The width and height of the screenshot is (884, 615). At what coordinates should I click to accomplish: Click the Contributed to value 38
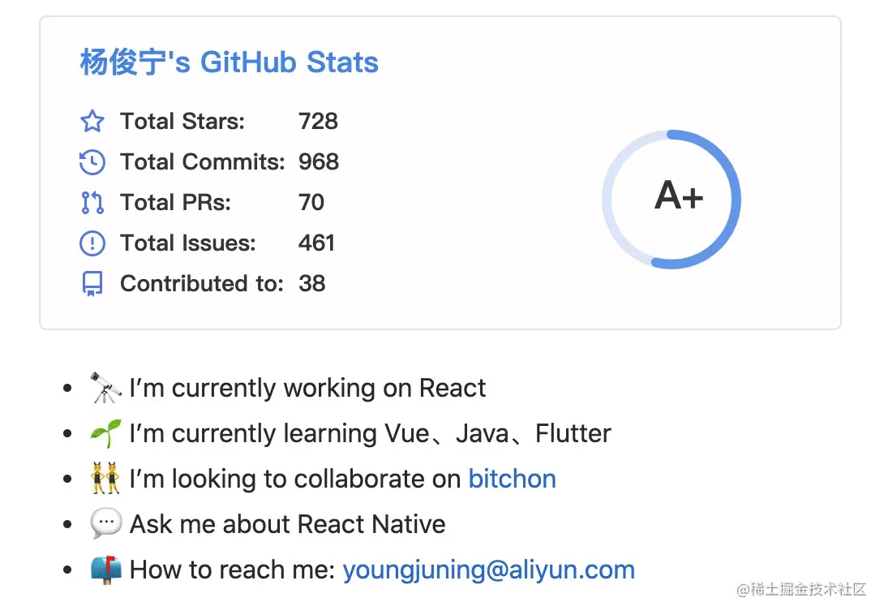[311, 284]
